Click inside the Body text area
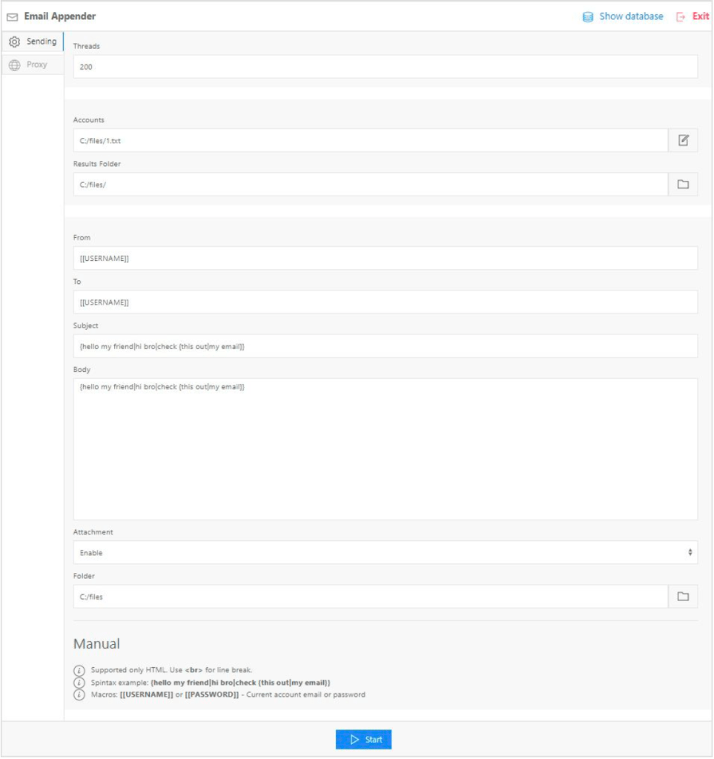Image resolution: width=714 pixels, height=759 pixels. coord(385,448)
